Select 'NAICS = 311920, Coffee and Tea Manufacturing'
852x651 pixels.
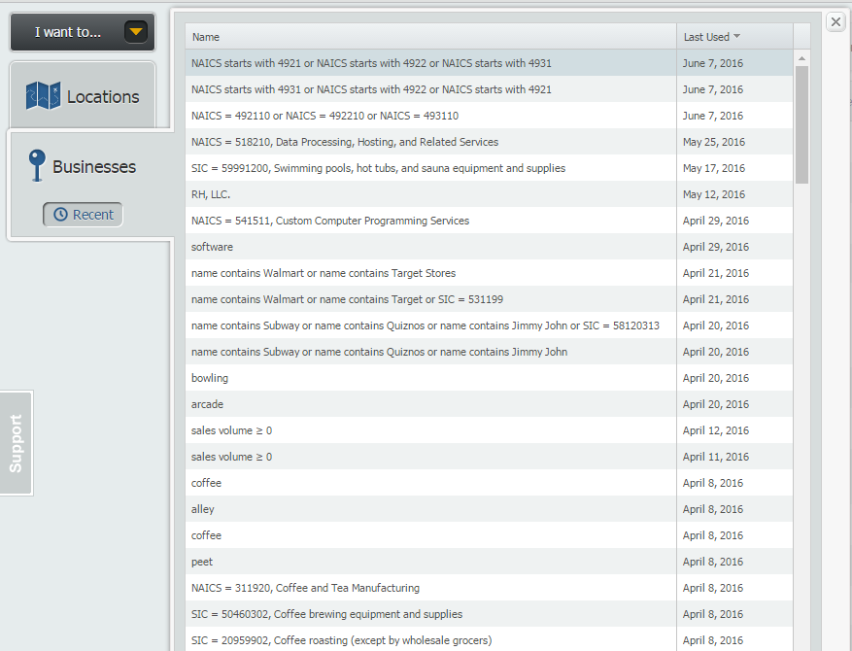[x=489, y=588]
